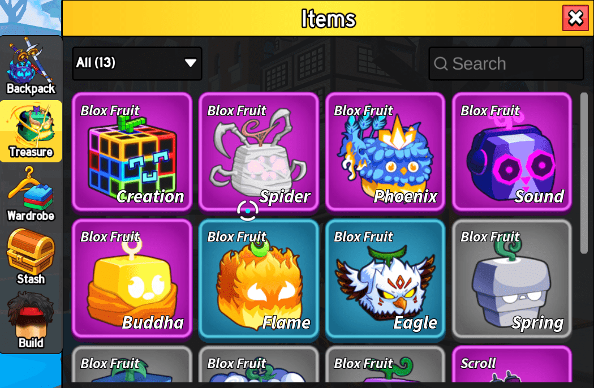Click the dropdown arrow beside All (13)

191,63
